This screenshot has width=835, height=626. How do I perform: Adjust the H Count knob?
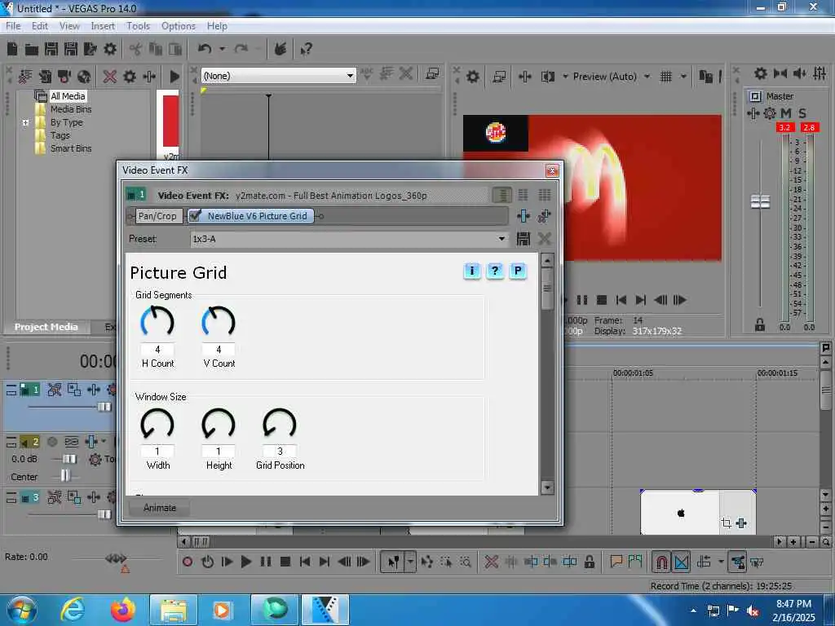tap(157, 321)
